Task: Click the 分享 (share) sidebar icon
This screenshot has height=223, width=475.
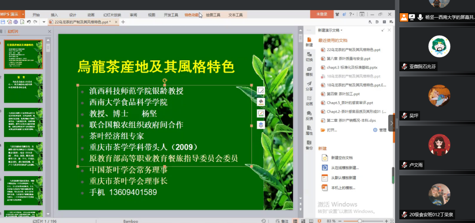Action: (x=309, y=86)
